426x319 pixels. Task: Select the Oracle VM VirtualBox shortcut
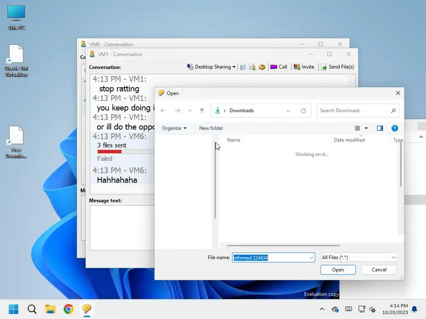[16, 61]
